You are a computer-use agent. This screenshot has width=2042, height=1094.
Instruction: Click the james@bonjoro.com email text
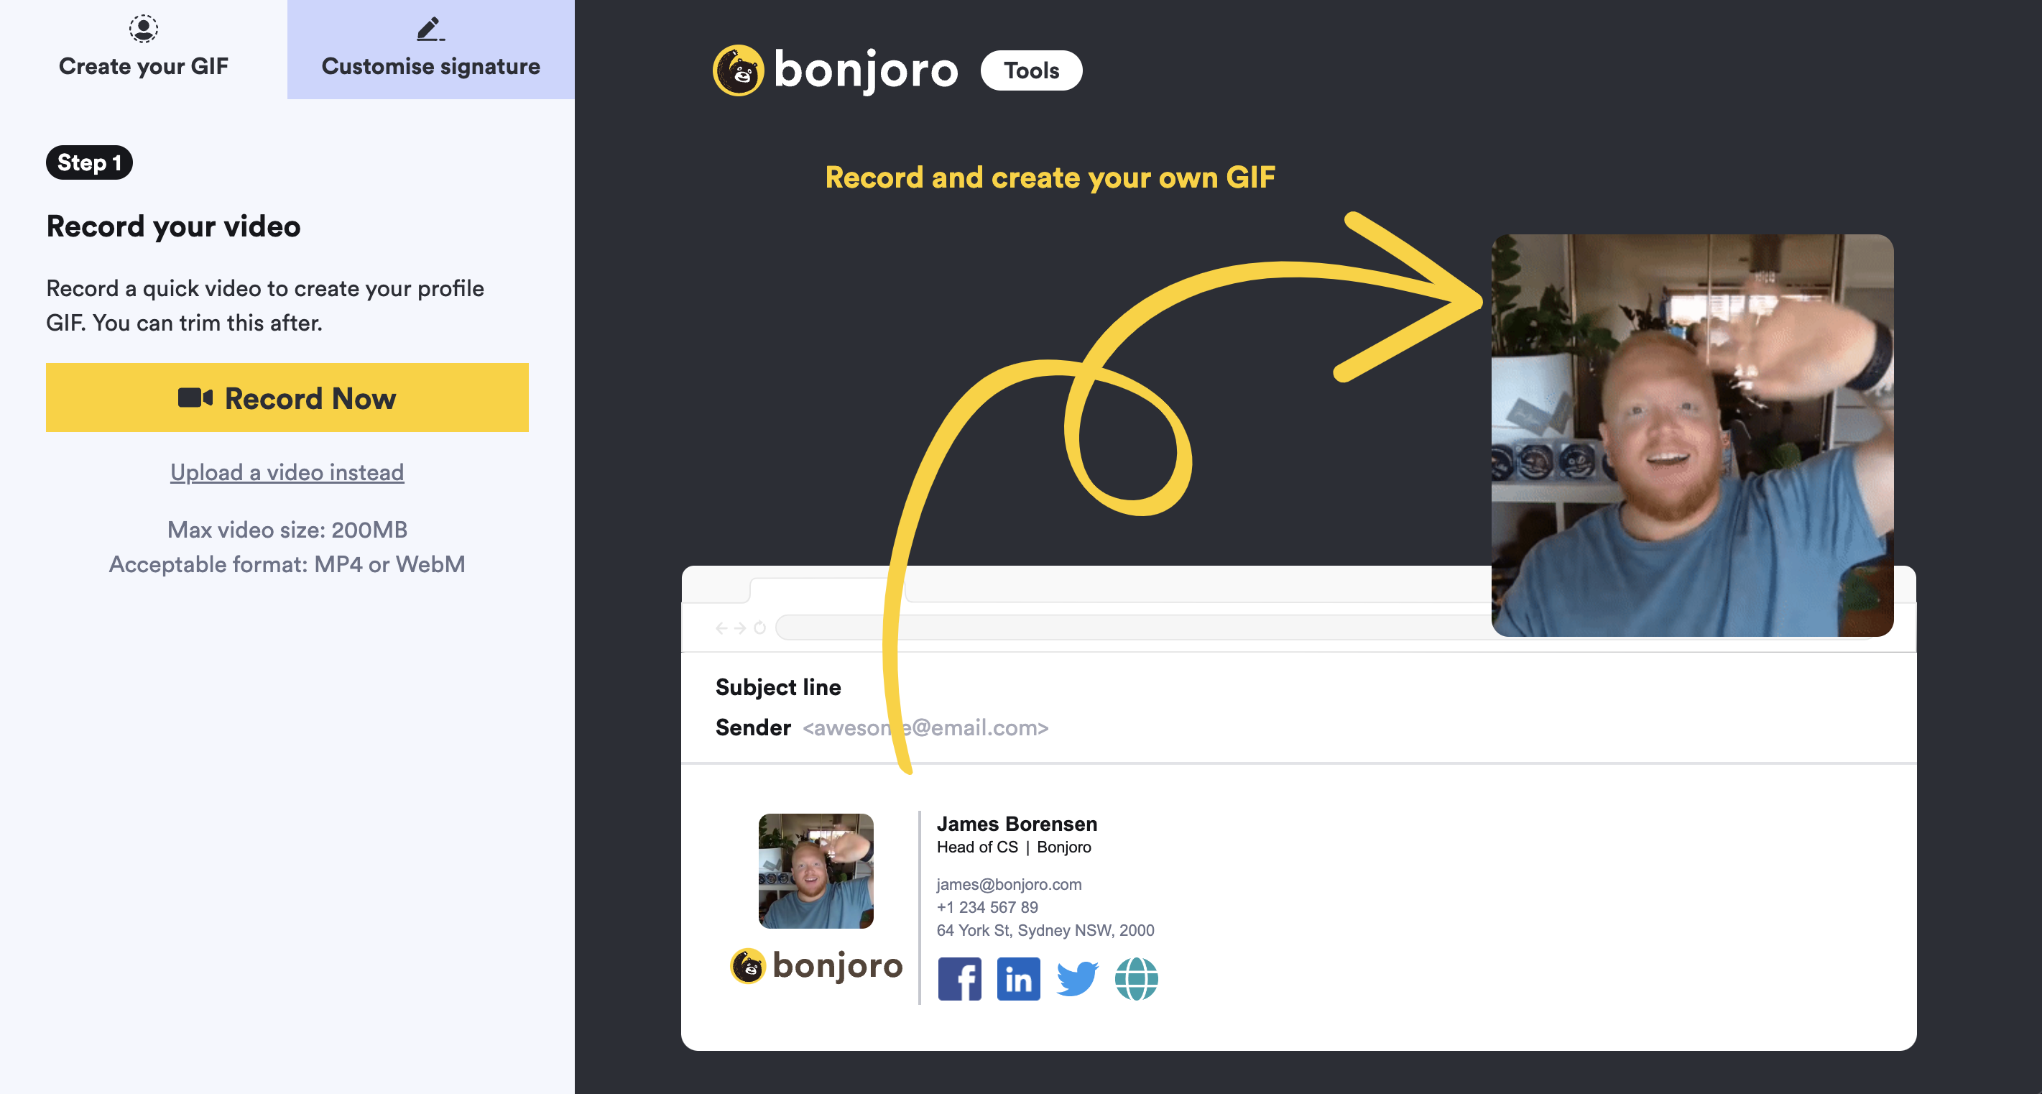click(1008, 884)
